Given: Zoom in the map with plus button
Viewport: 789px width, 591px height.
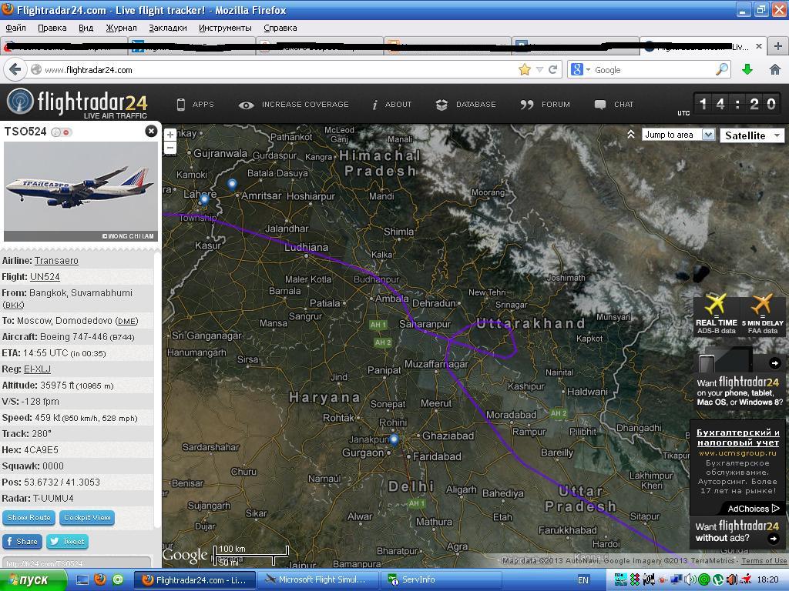Looking at the screenshot, I should point(170,135).
